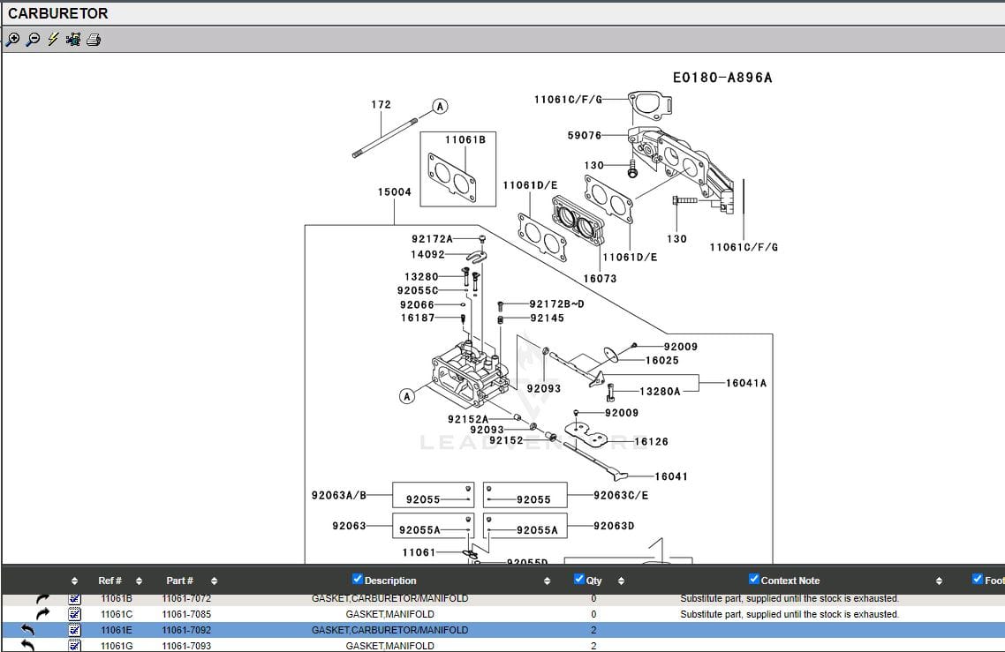Click callout 16073 in the diagram
The image size is (1005, 652).
click(x=600, y=279)
